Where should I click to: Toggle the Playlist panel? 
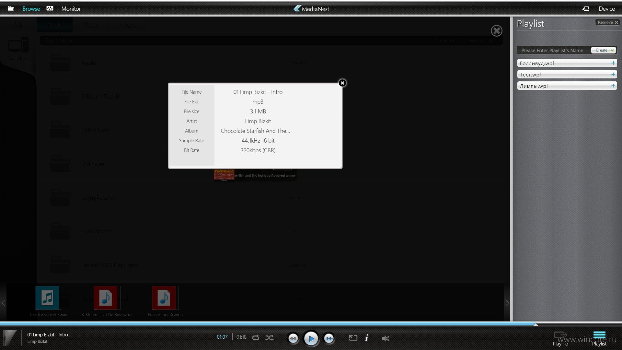click(x=599, y=339)
